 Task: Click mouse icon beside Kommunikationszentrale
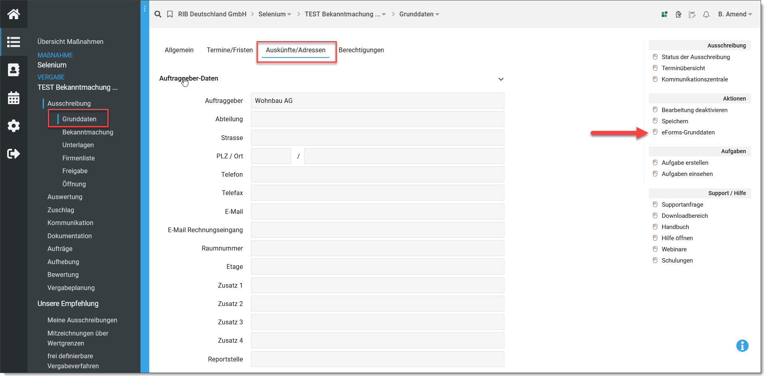tap(655, 79)
